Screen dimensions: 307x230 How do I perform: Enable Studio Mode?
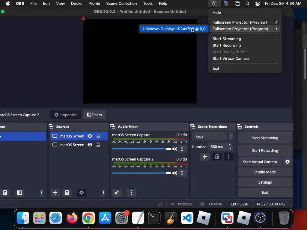click(x=265, y=172)
